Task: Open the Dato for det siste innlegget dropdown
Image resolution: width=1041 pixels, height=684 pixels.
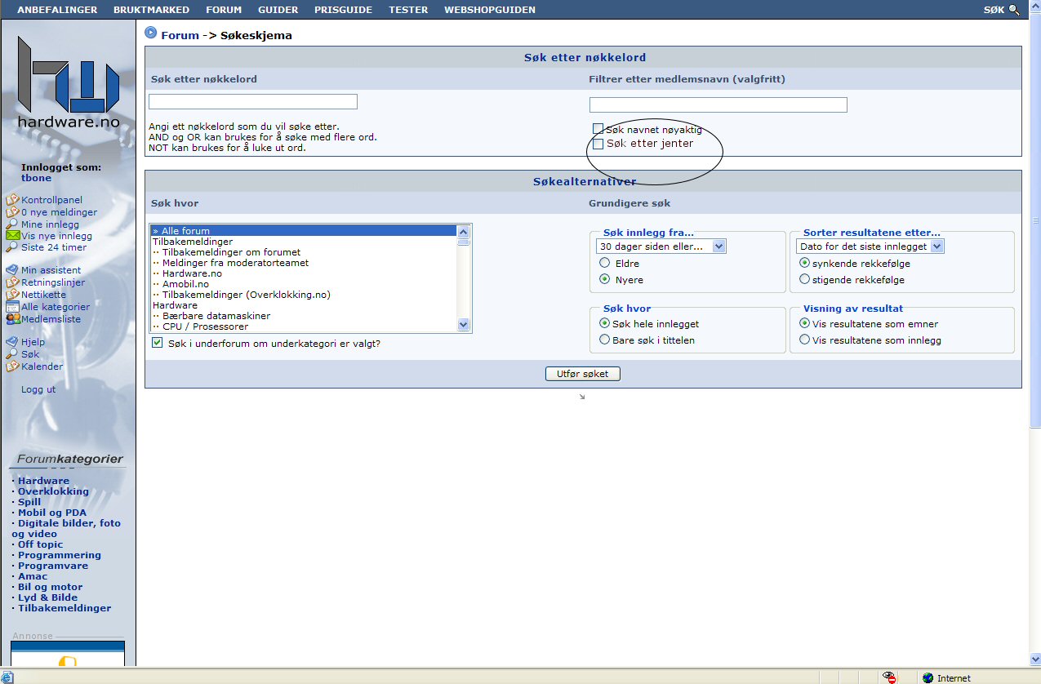Action: coord(870,247)
